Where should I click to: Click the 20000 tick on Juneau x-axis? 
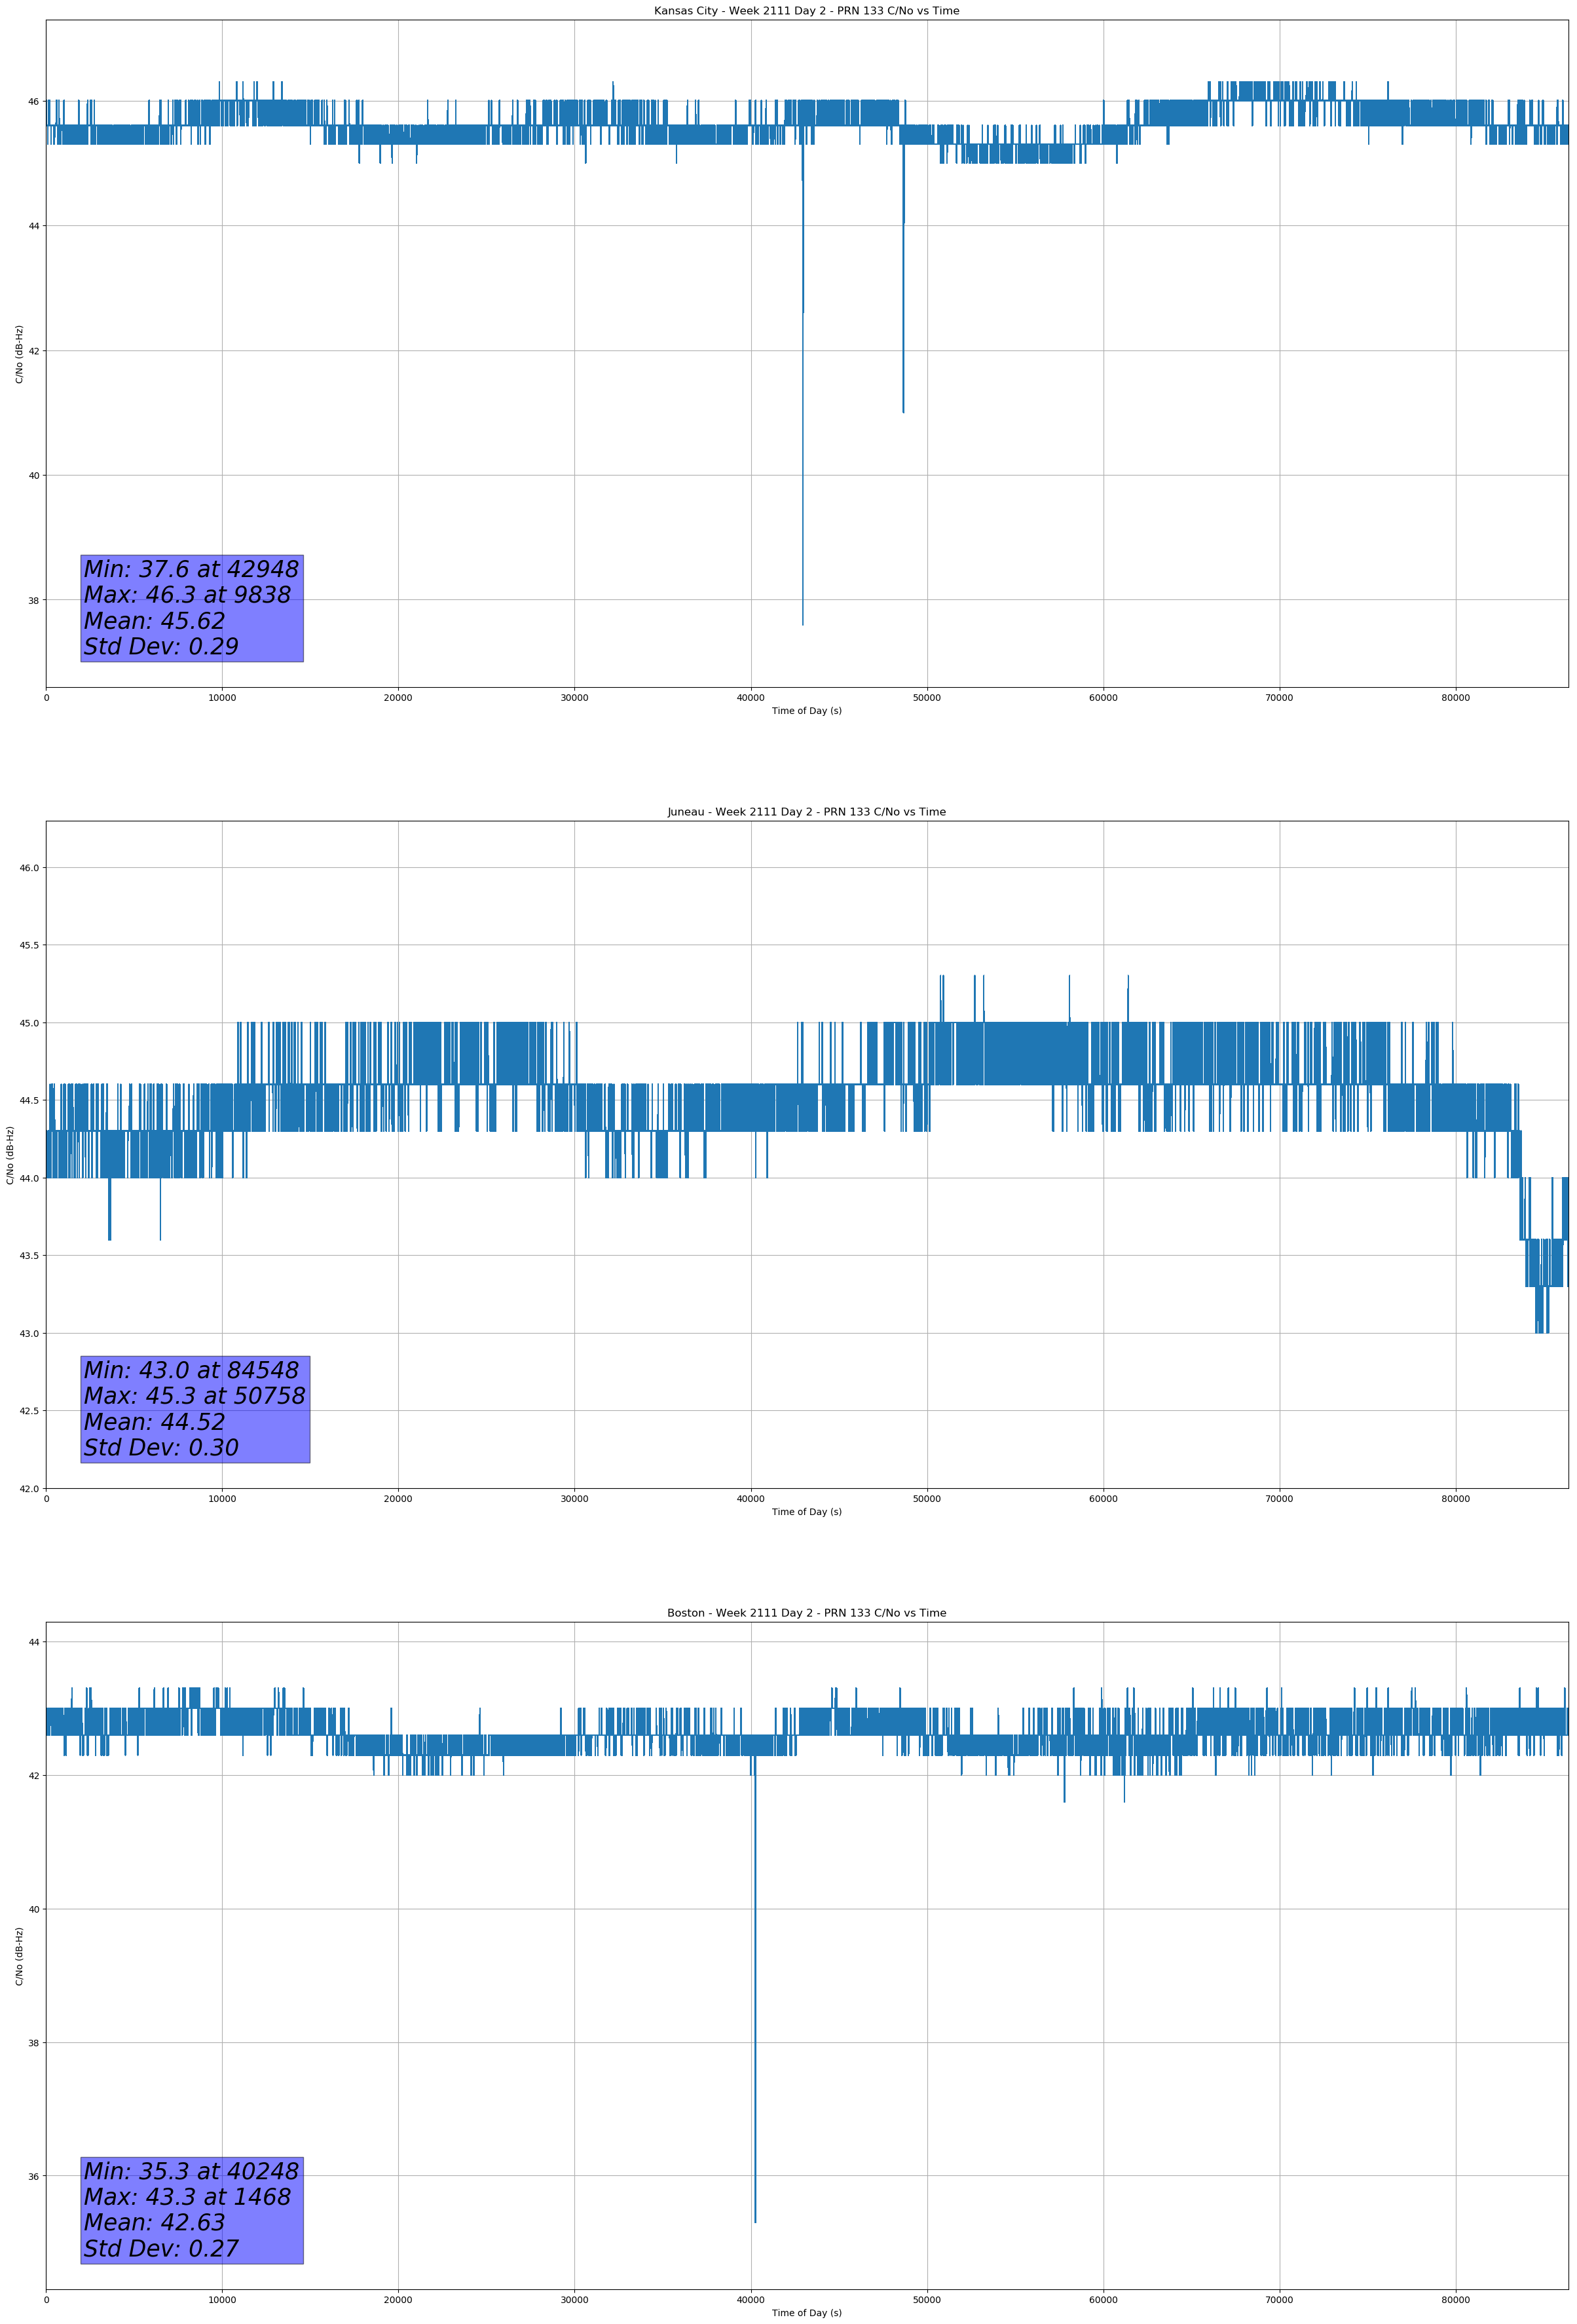(398, 1499)
